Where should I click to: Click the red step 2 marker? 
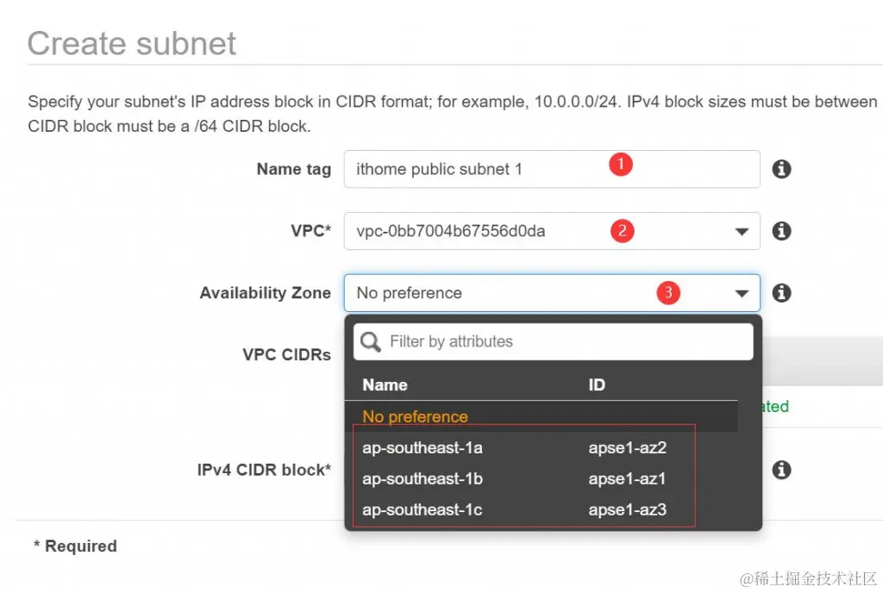point(623,231)
